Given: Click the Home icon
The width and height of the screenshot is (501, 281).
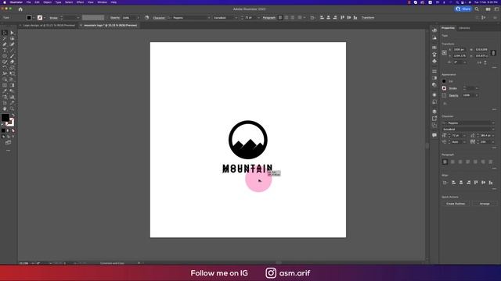Looking at the screenshot, I should (20, 9).
